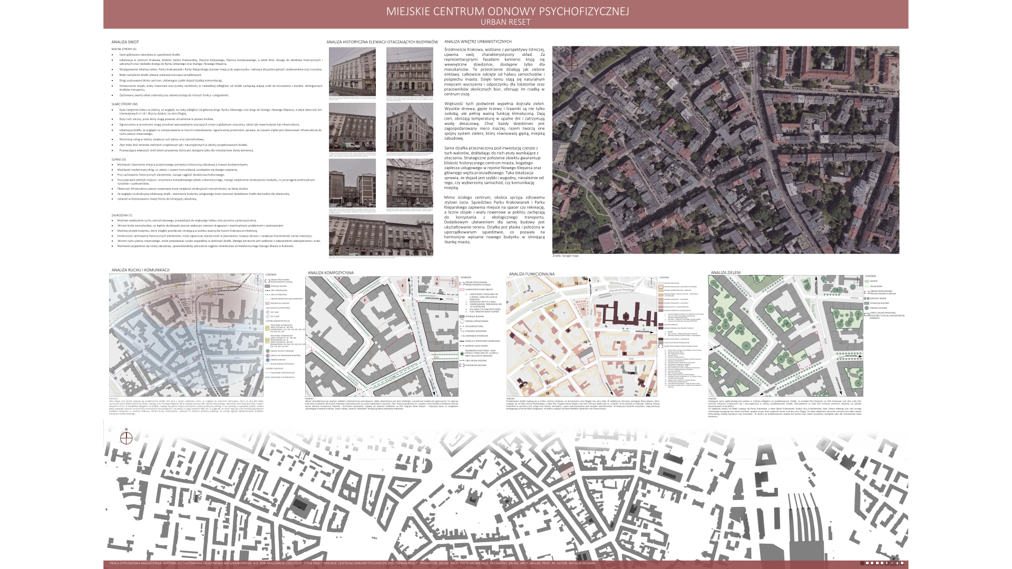
Task: Click the Drzewa wysokie tree icon in the greenery legend
Action: click(867, 308)
